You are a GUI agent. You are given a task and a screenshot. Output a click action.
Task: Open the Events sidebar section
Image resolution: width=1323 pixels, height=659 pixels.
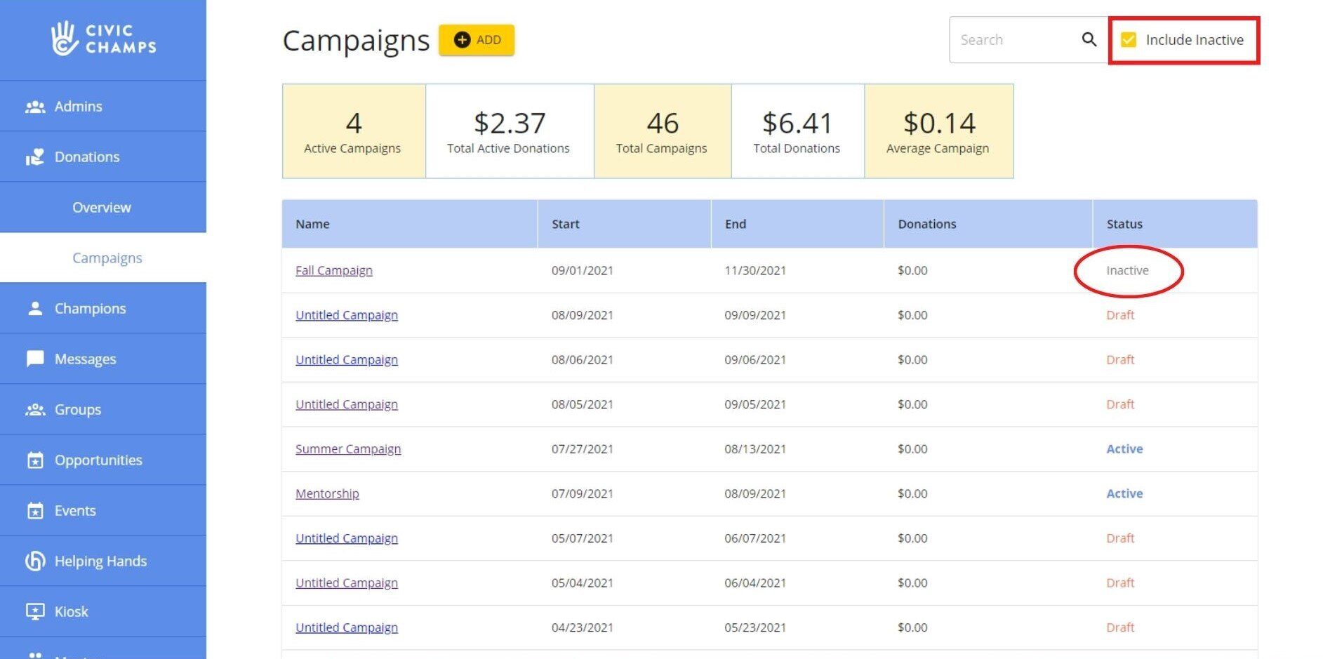click(x=103, y=511)
